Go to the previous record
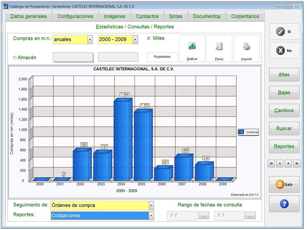 coord(280,164)
